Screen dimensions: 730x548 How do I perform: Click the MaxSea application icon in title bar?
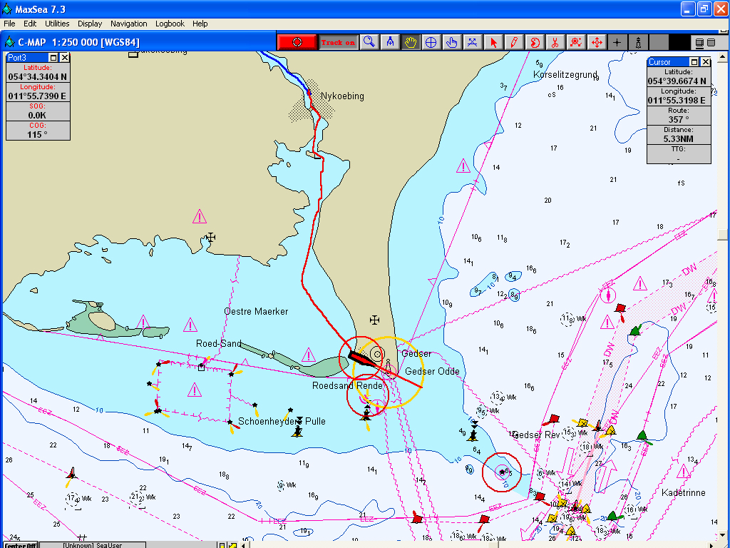pyautogui.click(x=7, y=9)
